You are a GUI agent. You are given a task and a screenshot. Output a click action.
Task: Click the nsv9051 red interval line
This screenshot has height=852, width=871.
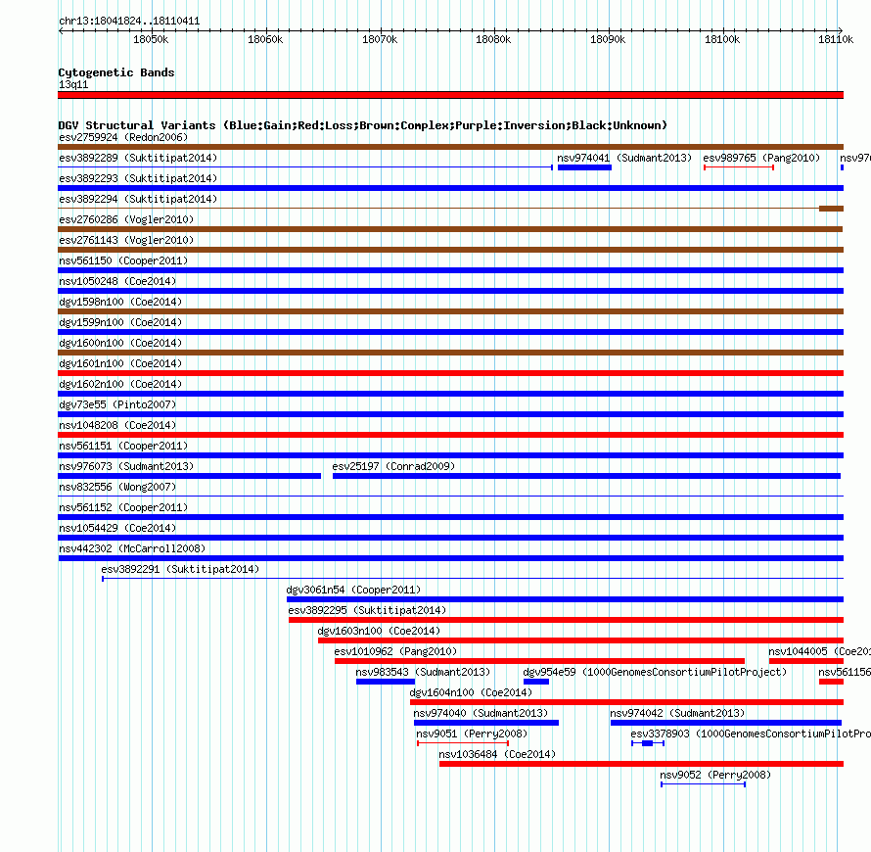click(463, 743)
